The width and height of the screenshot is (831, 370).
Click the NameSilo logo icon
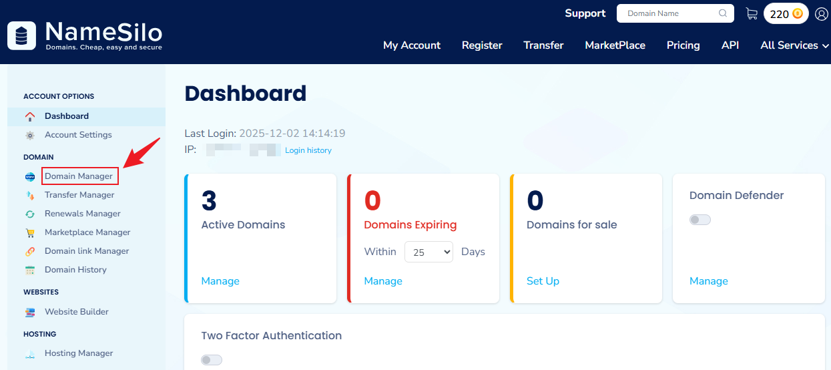[21, 35]
